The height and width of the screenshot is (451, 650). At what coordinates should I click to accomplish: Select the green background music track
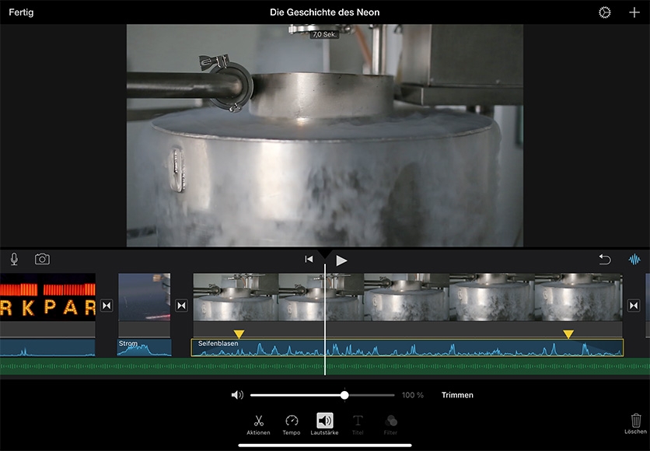click(x=325, y=366)
